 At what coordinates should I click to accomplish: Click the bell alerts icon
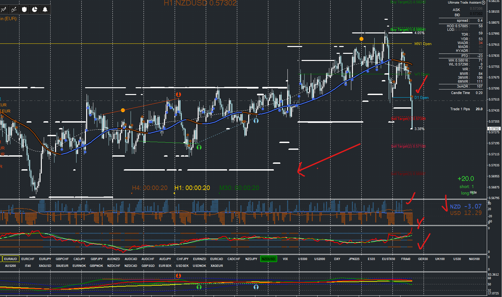[45, 9]
